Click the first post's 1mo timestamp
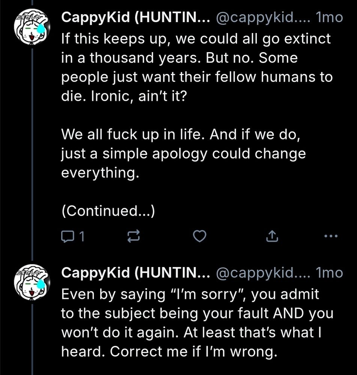 (x=330, y=18)
